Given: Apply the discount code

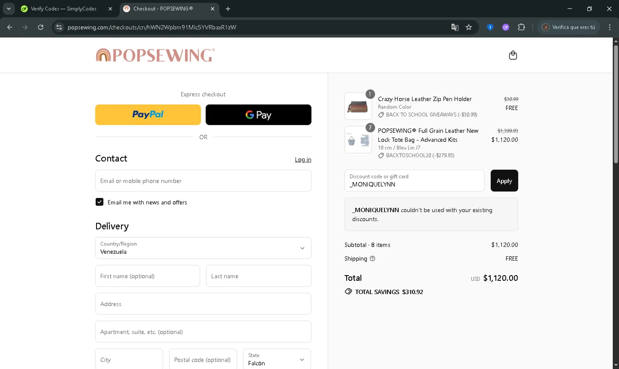Looking at the screenshot, I should [504, 181].
